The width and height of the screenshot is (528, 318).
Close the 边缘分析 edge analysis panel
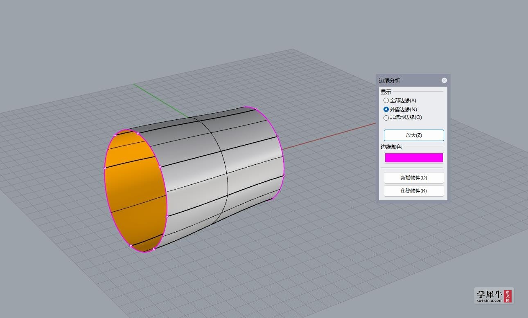click(x=444, y=81)
